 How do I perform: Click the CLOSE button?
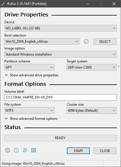(x=105, y=151)
